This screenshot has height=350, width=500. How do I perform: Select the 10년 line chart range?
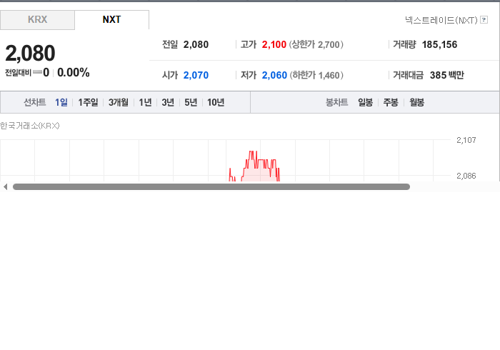click(216, 102)
